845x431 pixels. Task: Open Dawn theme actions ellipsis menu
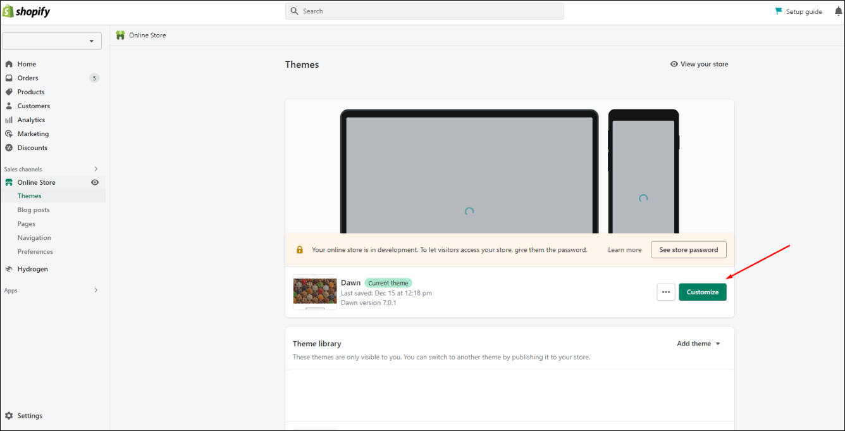pos(666,292)
